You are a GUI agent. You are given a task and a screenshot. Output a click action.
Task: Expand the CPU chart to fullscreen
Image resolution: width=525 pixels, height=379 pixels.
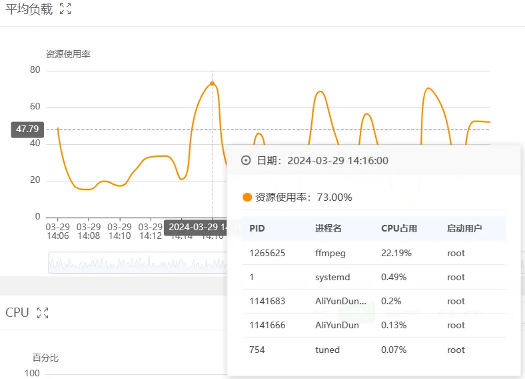coord(43,312)
